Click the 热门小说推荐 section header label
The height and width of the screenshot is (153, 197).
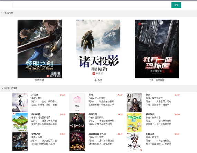[x=11, y=88]
